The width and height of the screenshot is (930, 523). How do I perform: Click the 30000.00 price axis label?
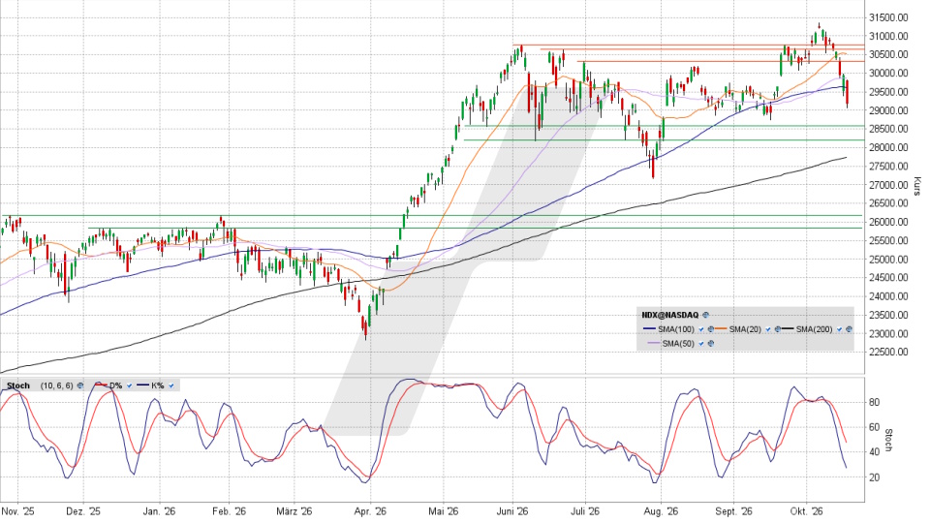888,74
